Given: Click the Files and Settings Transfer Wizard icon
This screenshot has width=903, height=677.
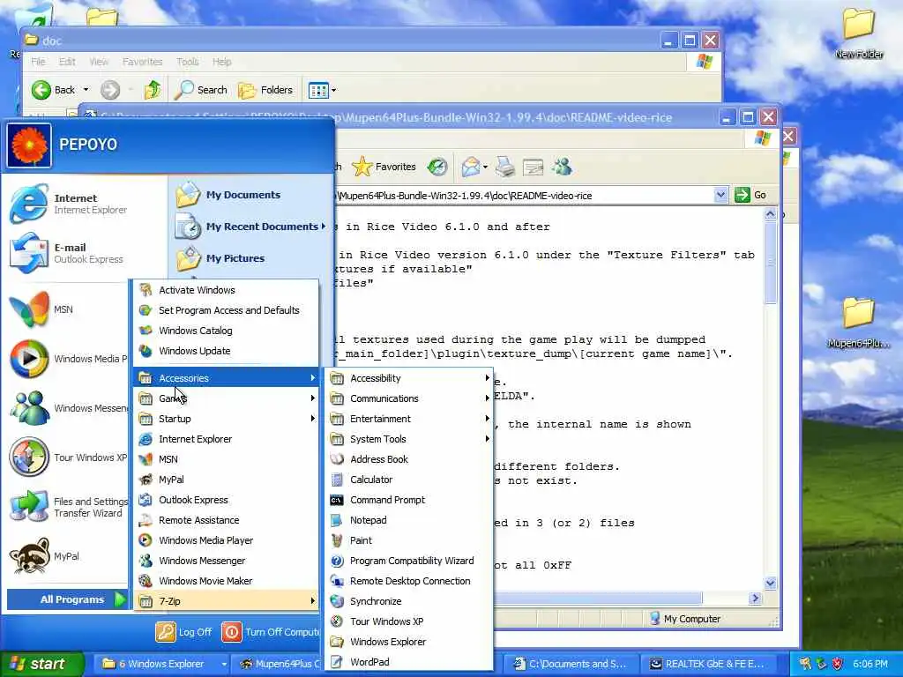Looking at the screenshot, I should [x=29, y=507].
